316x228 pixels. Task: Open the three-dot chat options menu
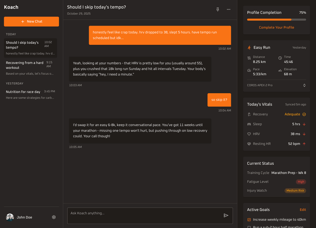pos(228,9)
